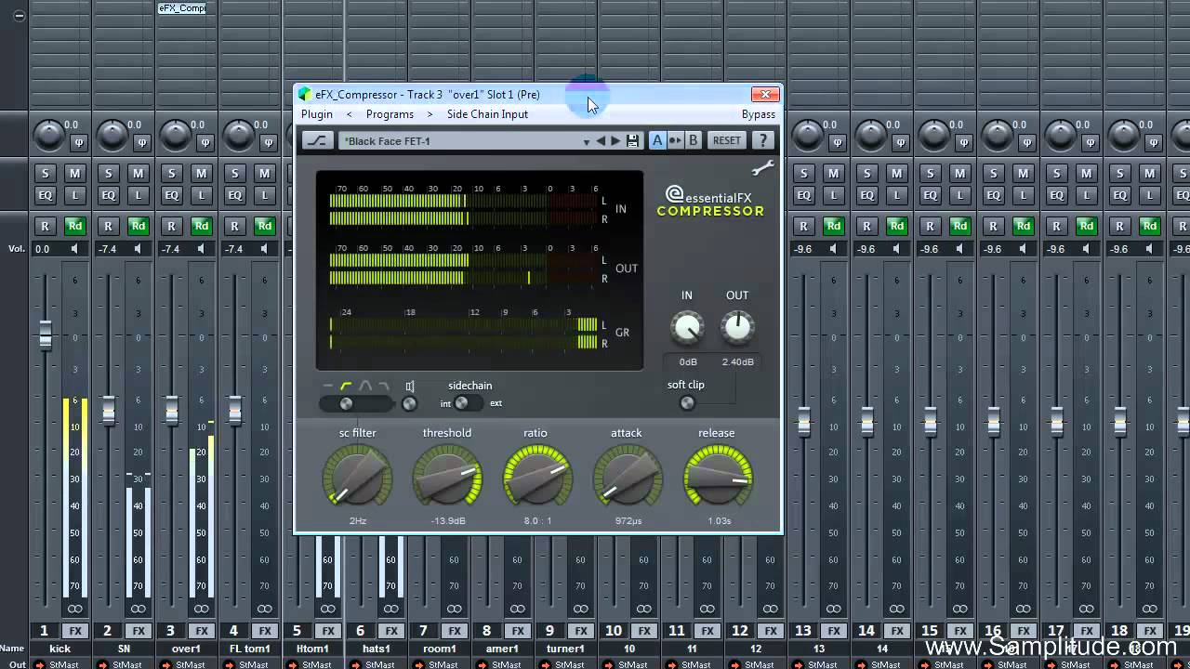Screen dimensions: 1190x669
Task: Select the B comparison setting
Action: point(694,140)
